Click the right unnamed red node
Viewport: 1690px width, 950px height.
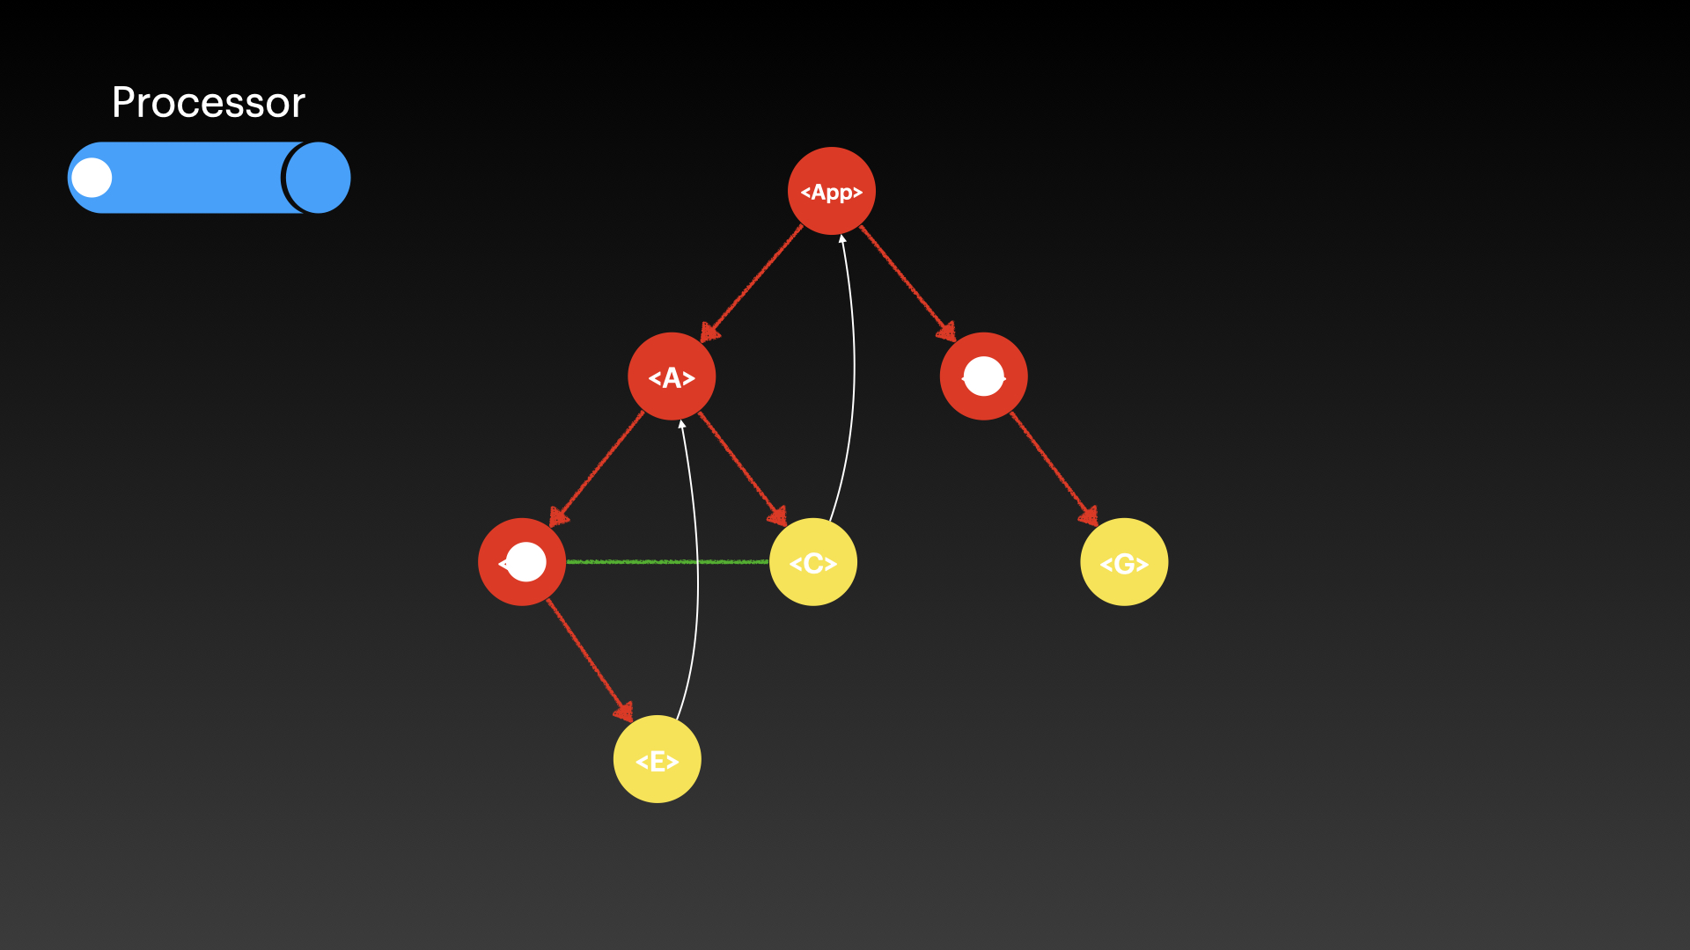pyautogui.click(x=984, y=377)
